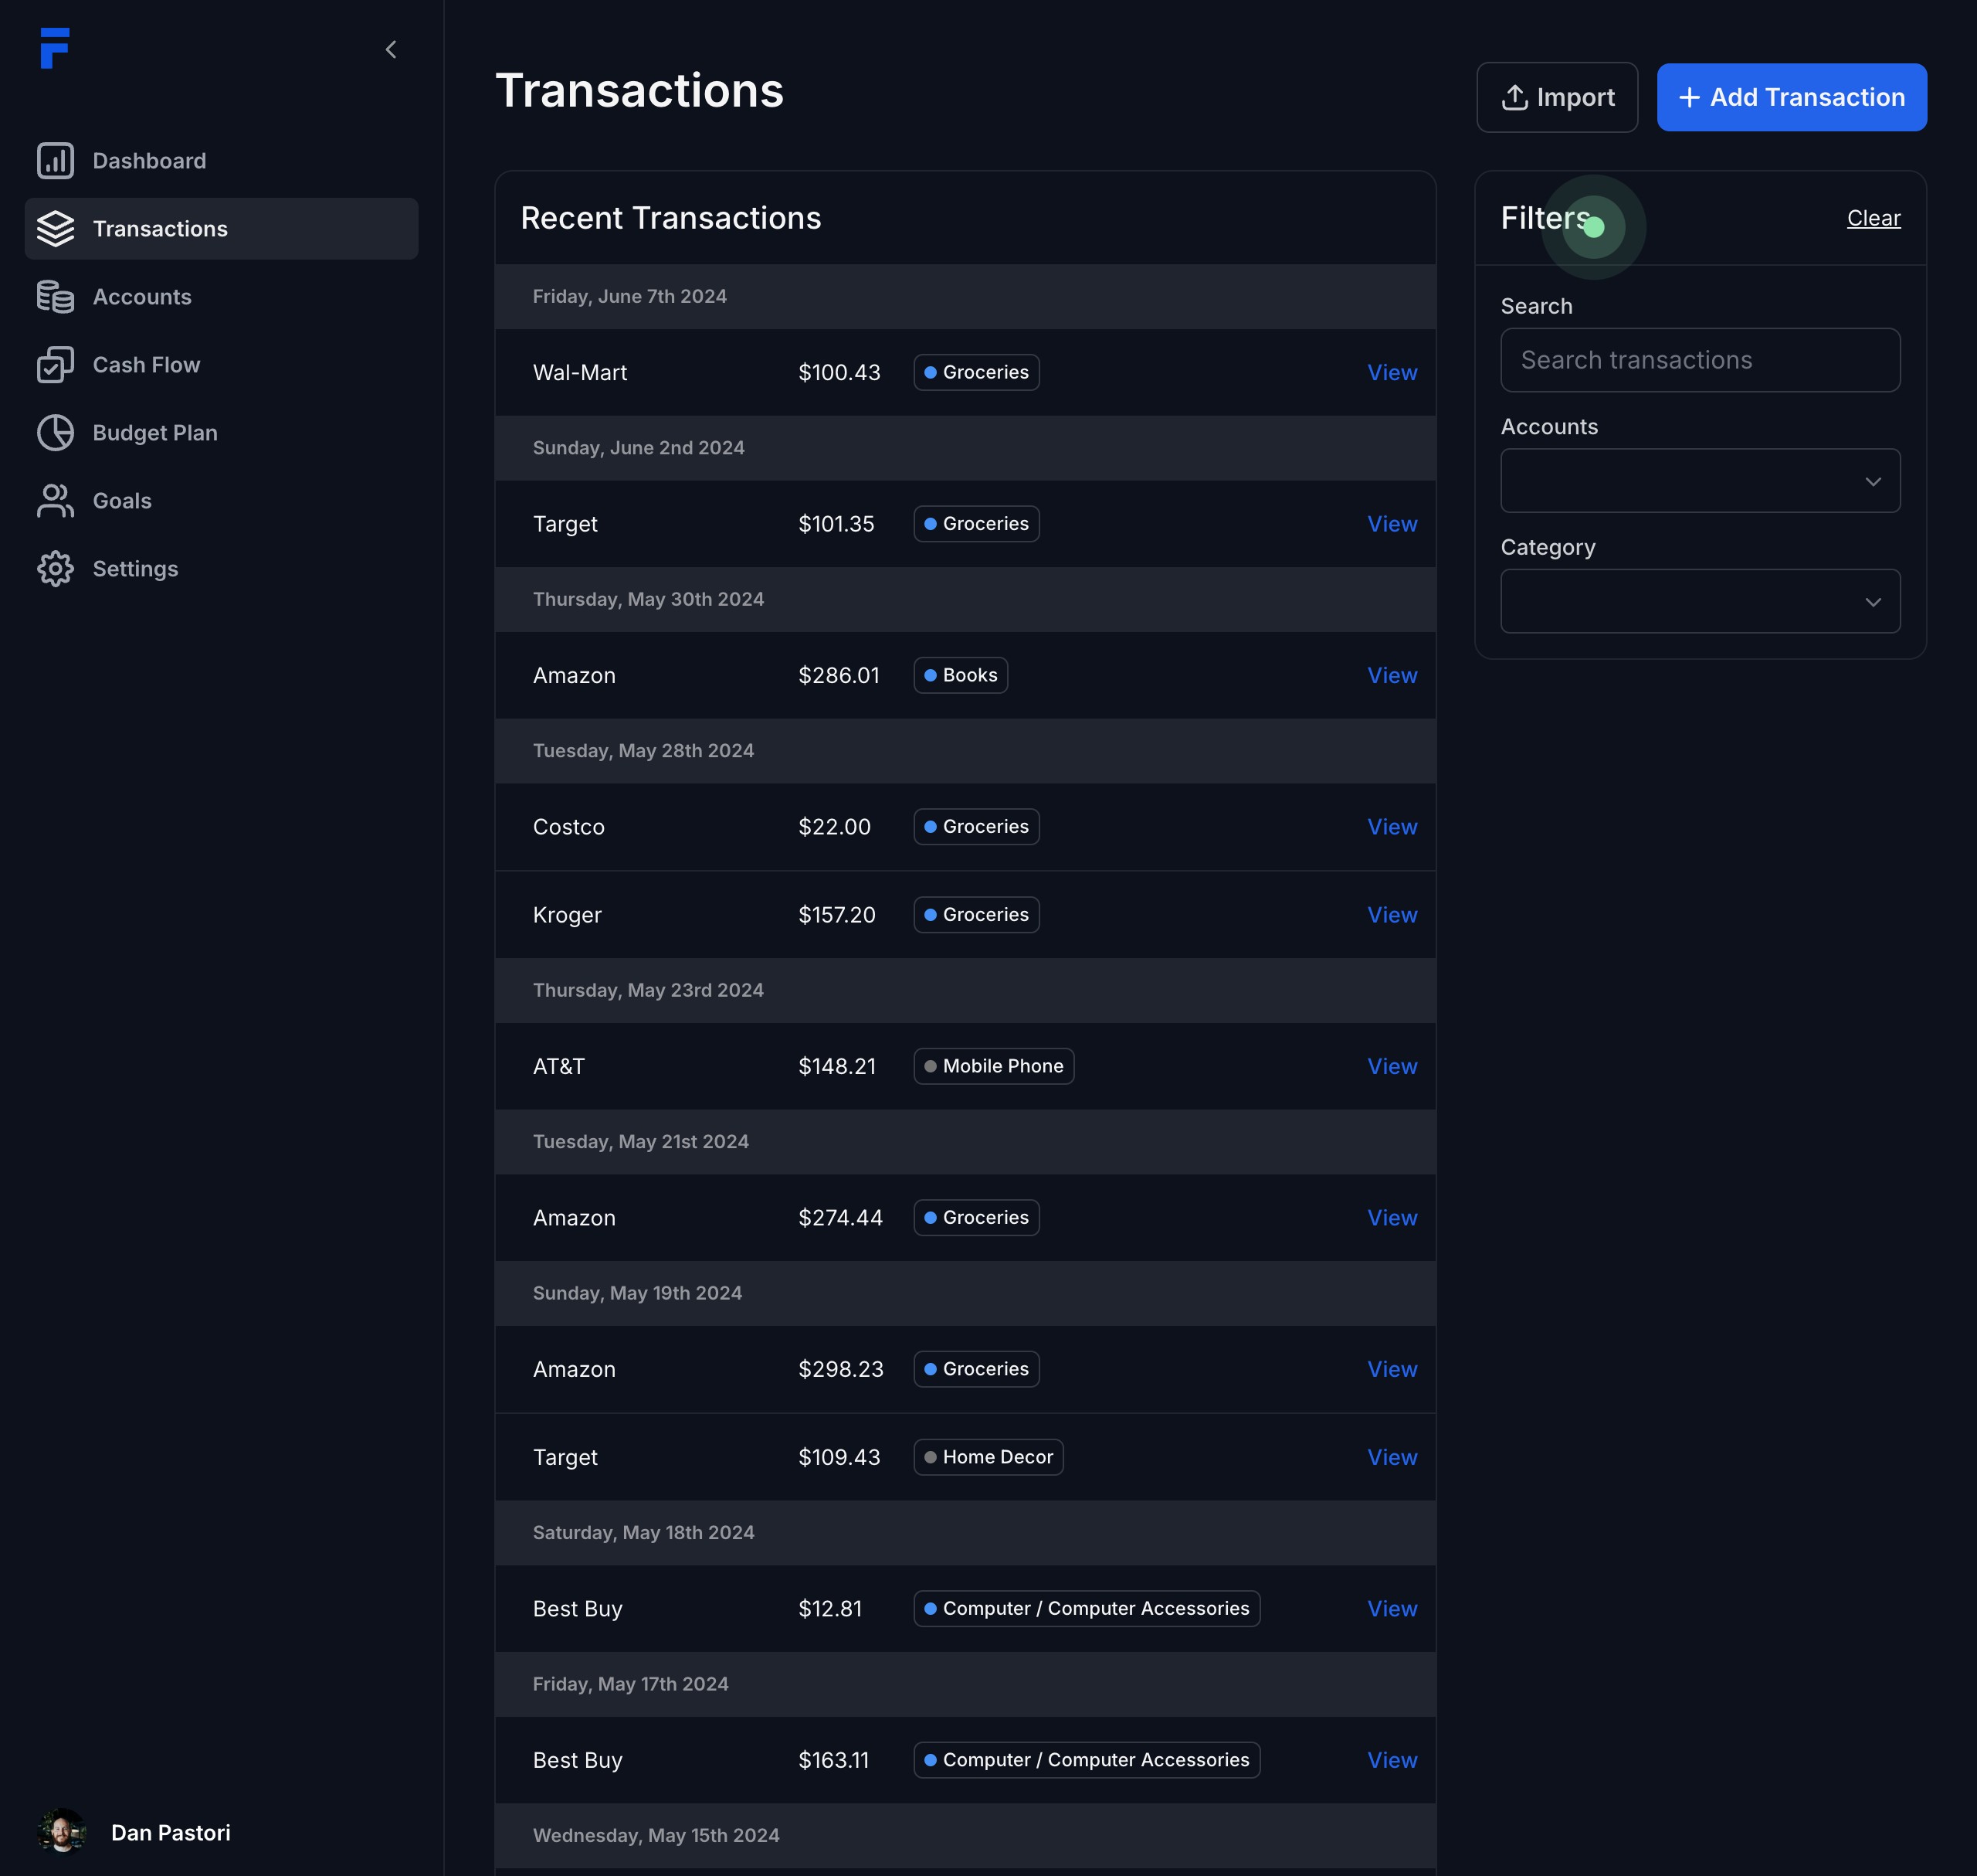Screen dimensions: 1977x1876
Task: Collapse the sidebar with the chevron arrow
Action: tap(391, 49)
